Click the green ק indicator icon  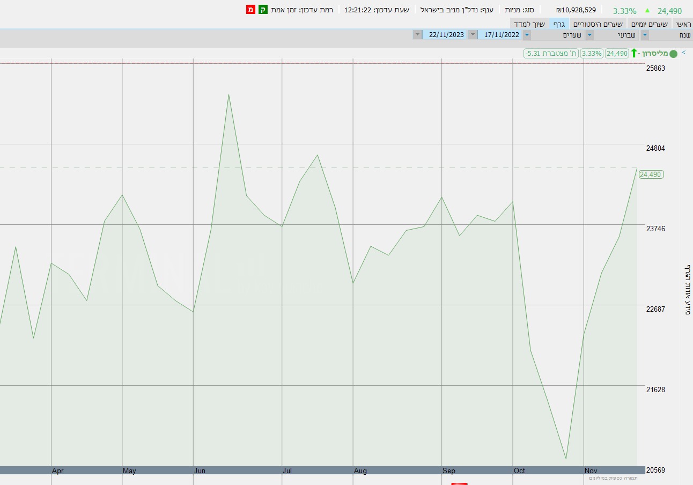263,10
